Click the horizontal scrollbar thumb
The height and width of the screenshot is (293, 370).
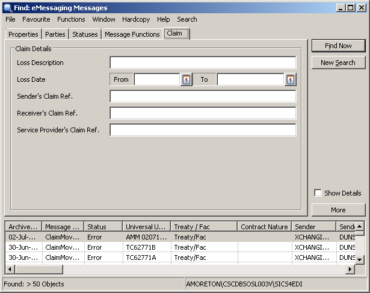(x=39, y=269)
